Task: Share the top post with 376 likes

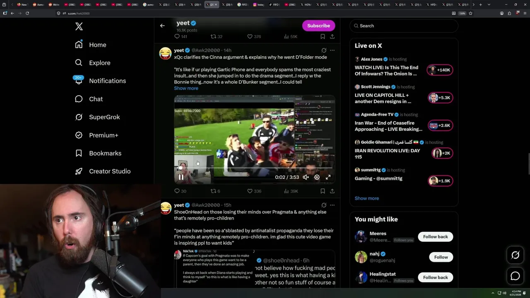Action: [x=332, y=36]
